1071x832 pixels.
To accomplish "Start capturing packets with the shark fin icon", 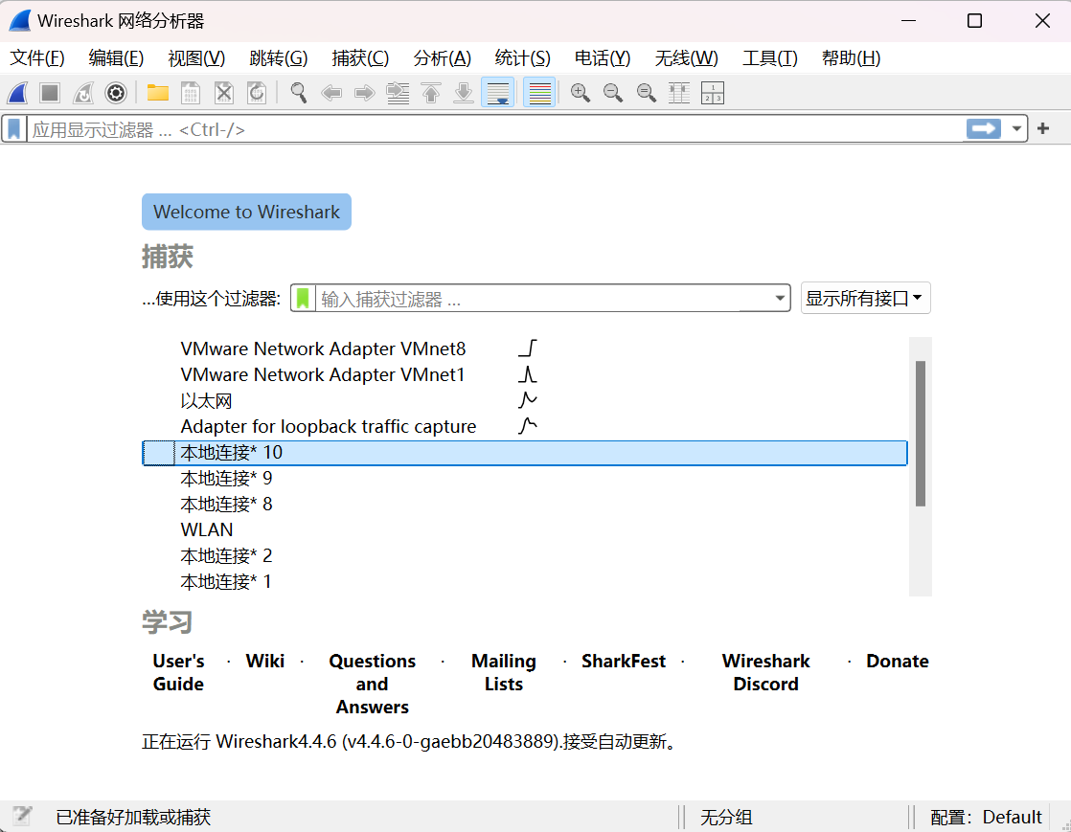I will pyautogui.click(x=18, y=93).
